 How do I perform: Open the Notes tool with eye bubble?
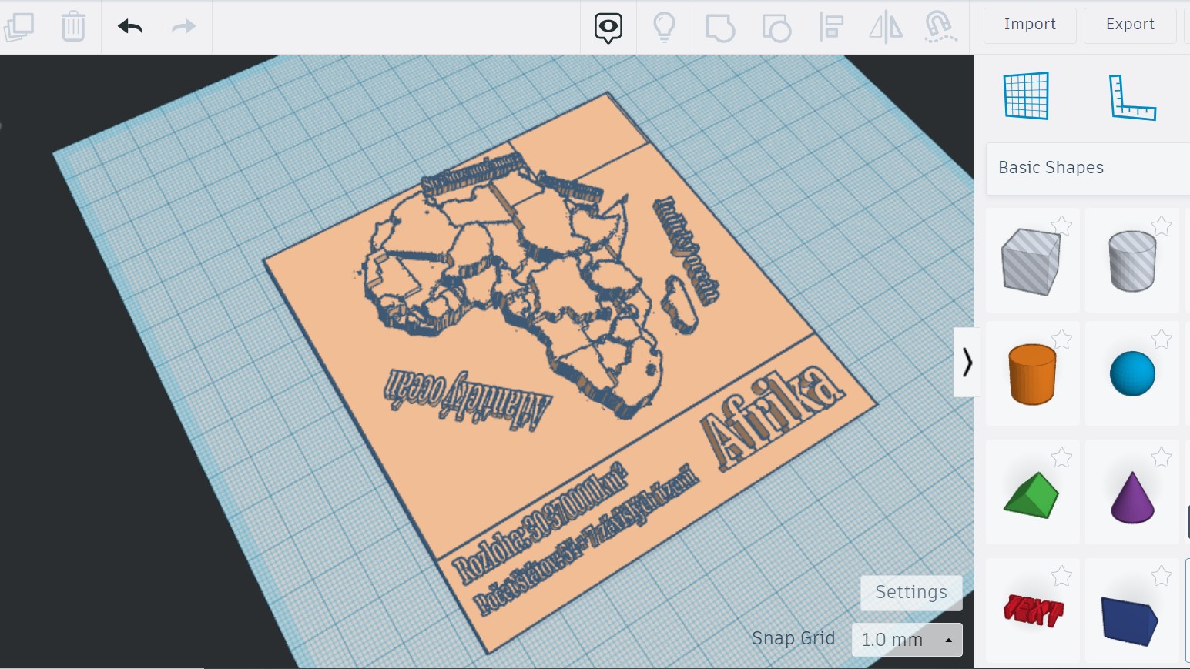pos(608,28)
